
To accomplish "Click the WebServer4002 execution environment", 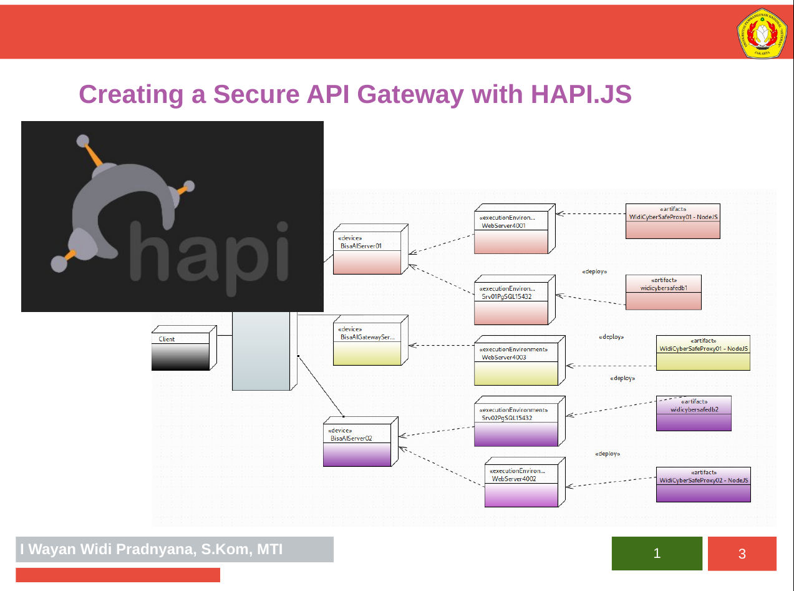I will [525, 482].
